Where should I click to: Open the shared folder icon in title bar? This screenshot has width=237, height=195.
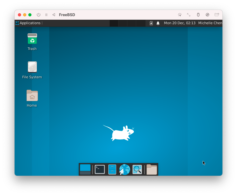pyautogui.click(x=217, y=15)
